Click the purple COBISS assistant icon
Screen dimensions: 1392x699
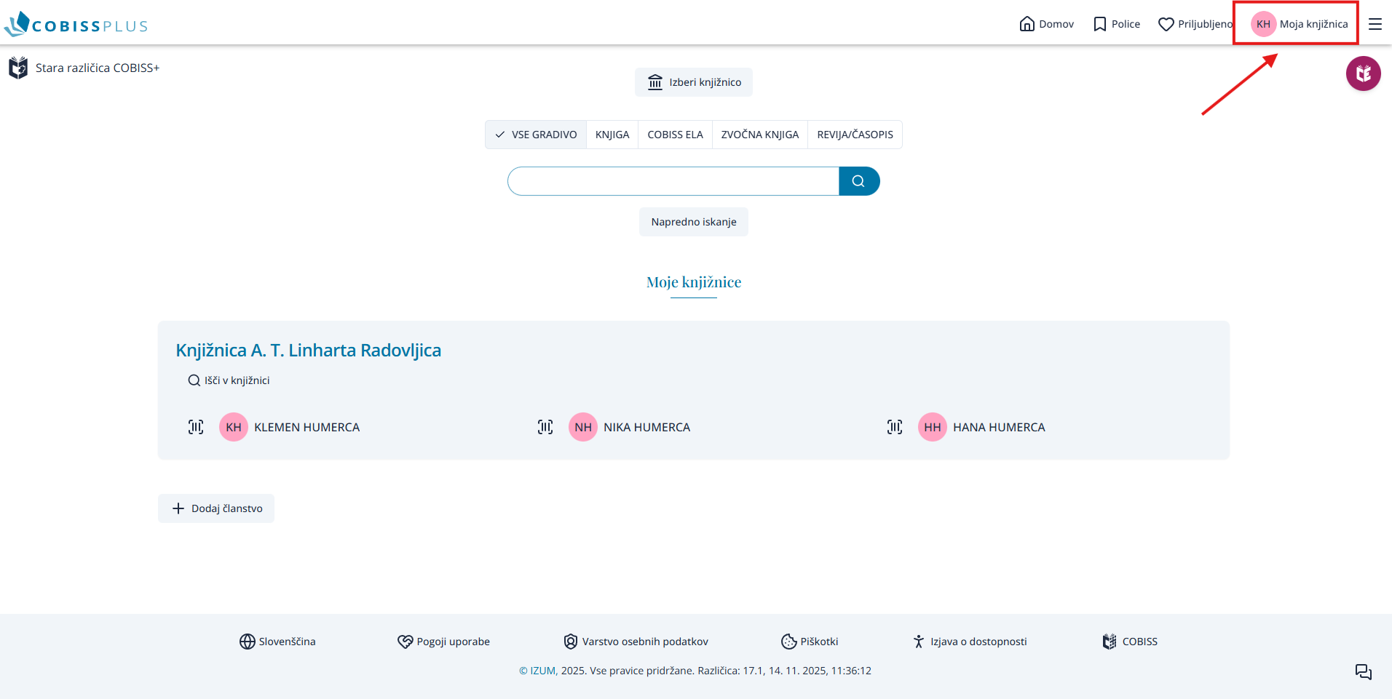tap(1363, 73)
